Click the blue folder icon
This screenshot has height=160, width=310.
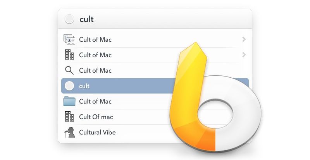[69, 101]
